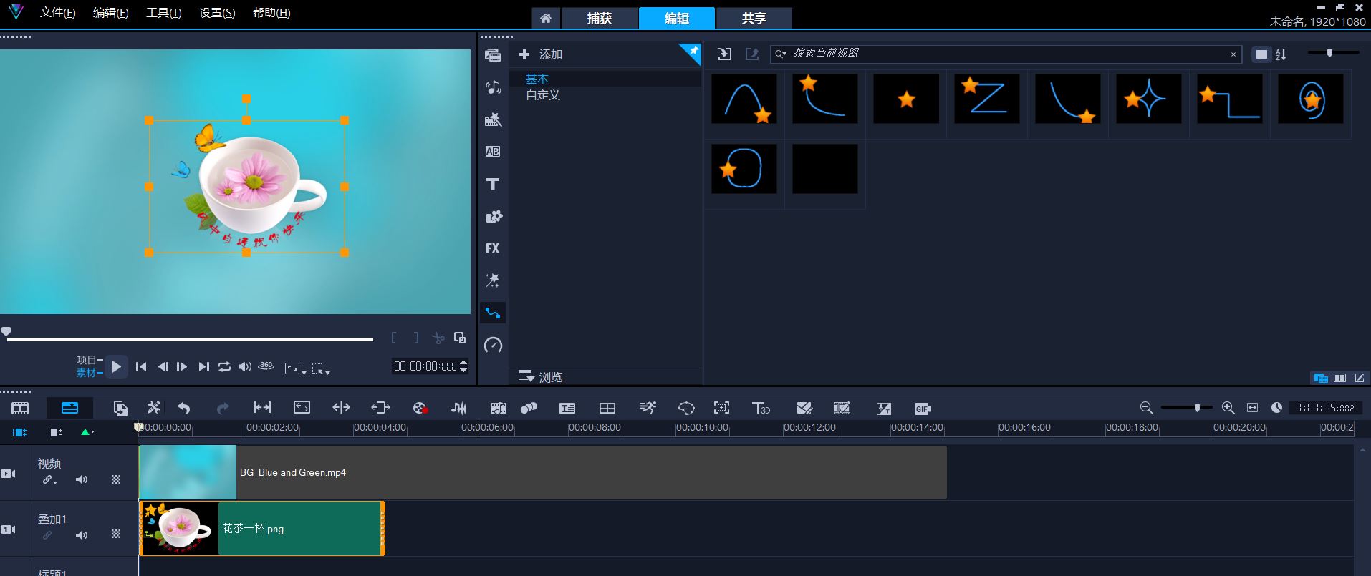Toggle the Repeat loop playback button

point(224,366)
